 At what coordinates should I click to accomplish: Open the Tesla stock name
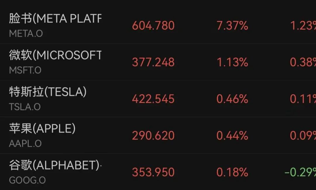48,92
